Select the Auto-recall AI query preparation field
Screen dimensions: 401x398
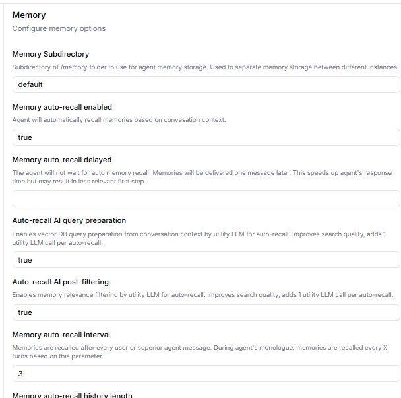[206, 260]
